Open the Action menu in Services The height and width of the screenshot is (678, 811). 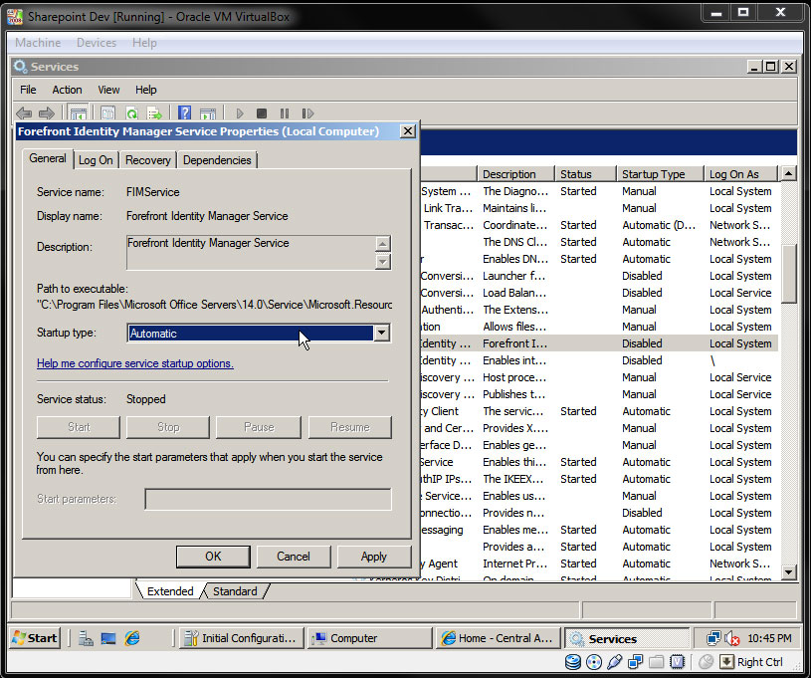coord(67,90)
